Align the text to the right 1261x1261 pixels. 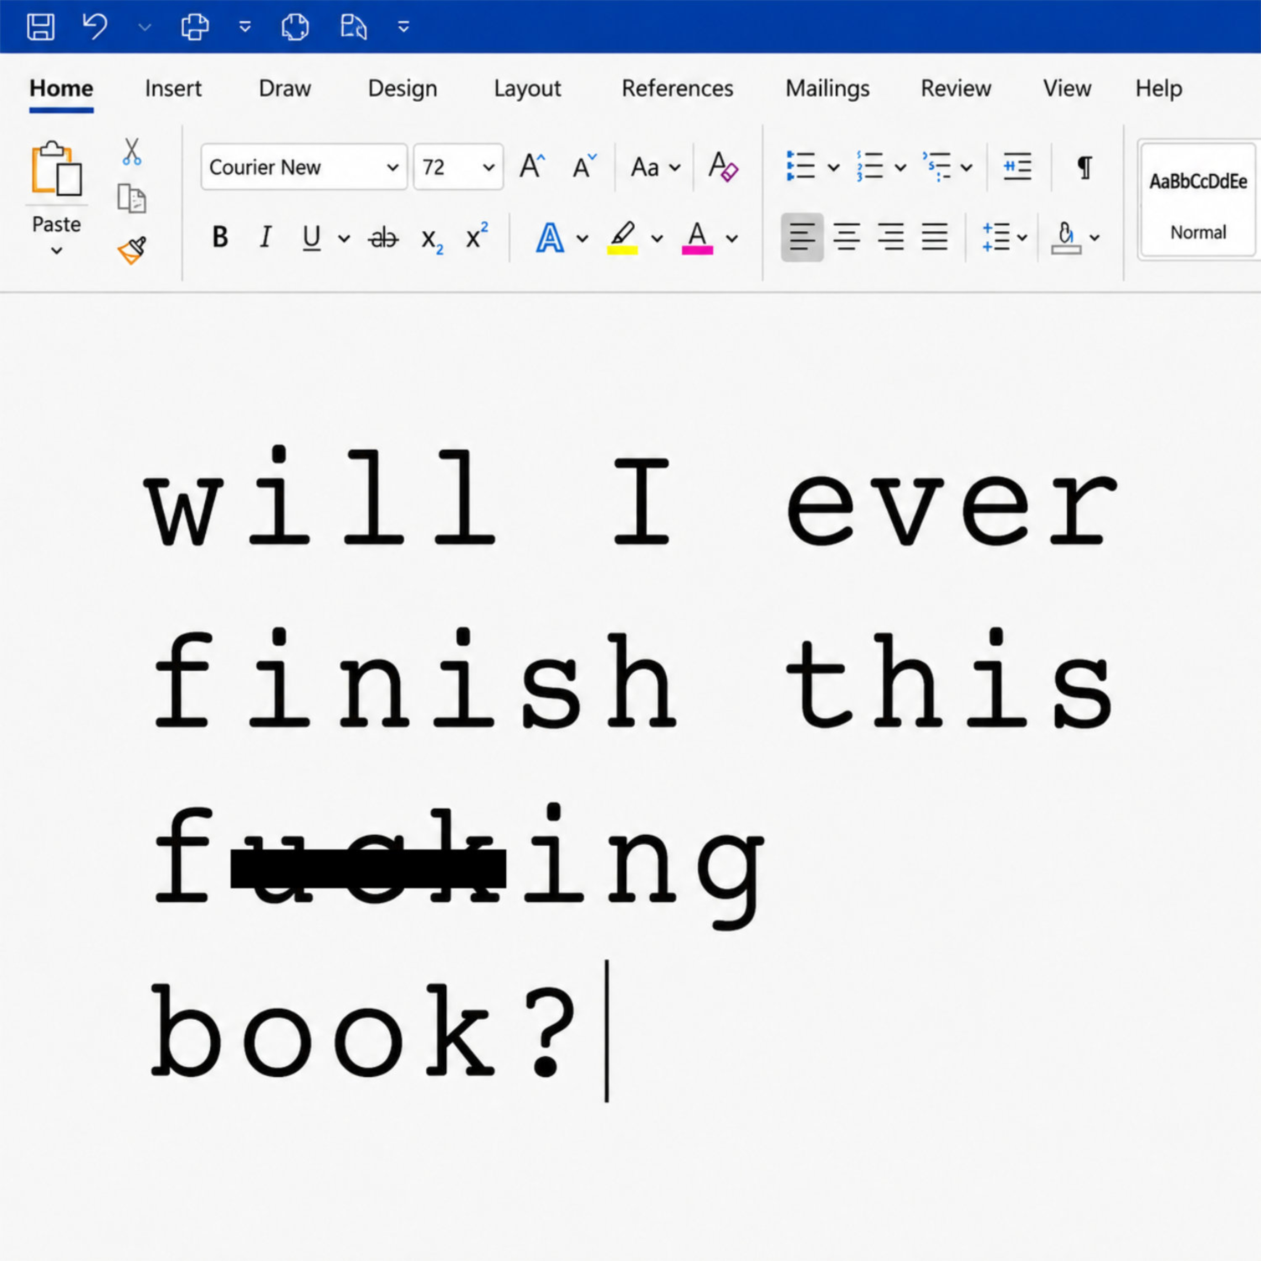coord(891,237)
